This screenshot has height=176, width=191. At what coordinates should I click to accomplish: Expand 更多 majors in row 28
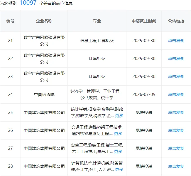click(x=119, y=170)
